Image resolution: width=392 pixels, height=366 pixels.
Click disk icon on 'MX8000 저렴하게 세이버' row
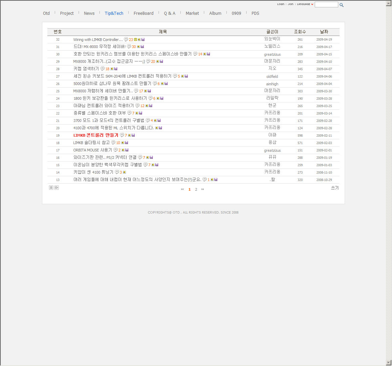[x=149, y=91]
